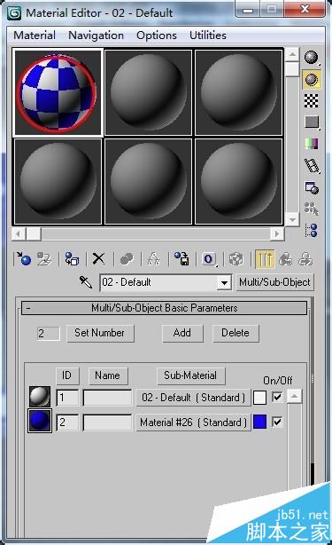Click the Sample UV Tiling icon
The image size is (332, 545).
312,122
